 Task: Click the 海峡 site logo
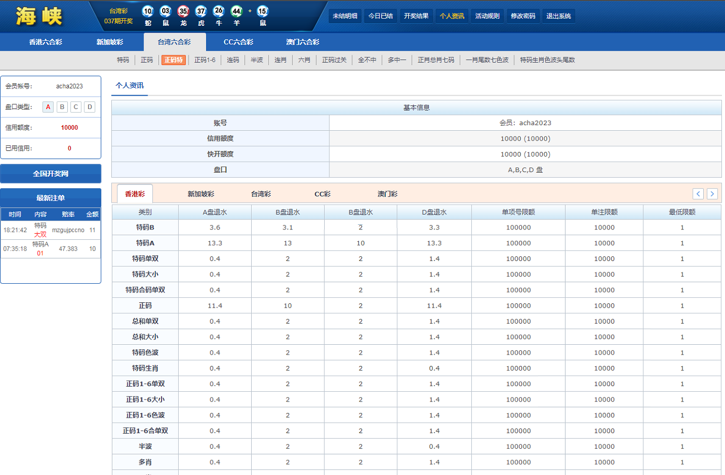(x=39, y=16)
